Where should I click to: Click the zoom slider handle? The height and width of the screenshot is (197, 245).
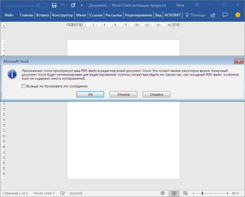click(202, 193)
